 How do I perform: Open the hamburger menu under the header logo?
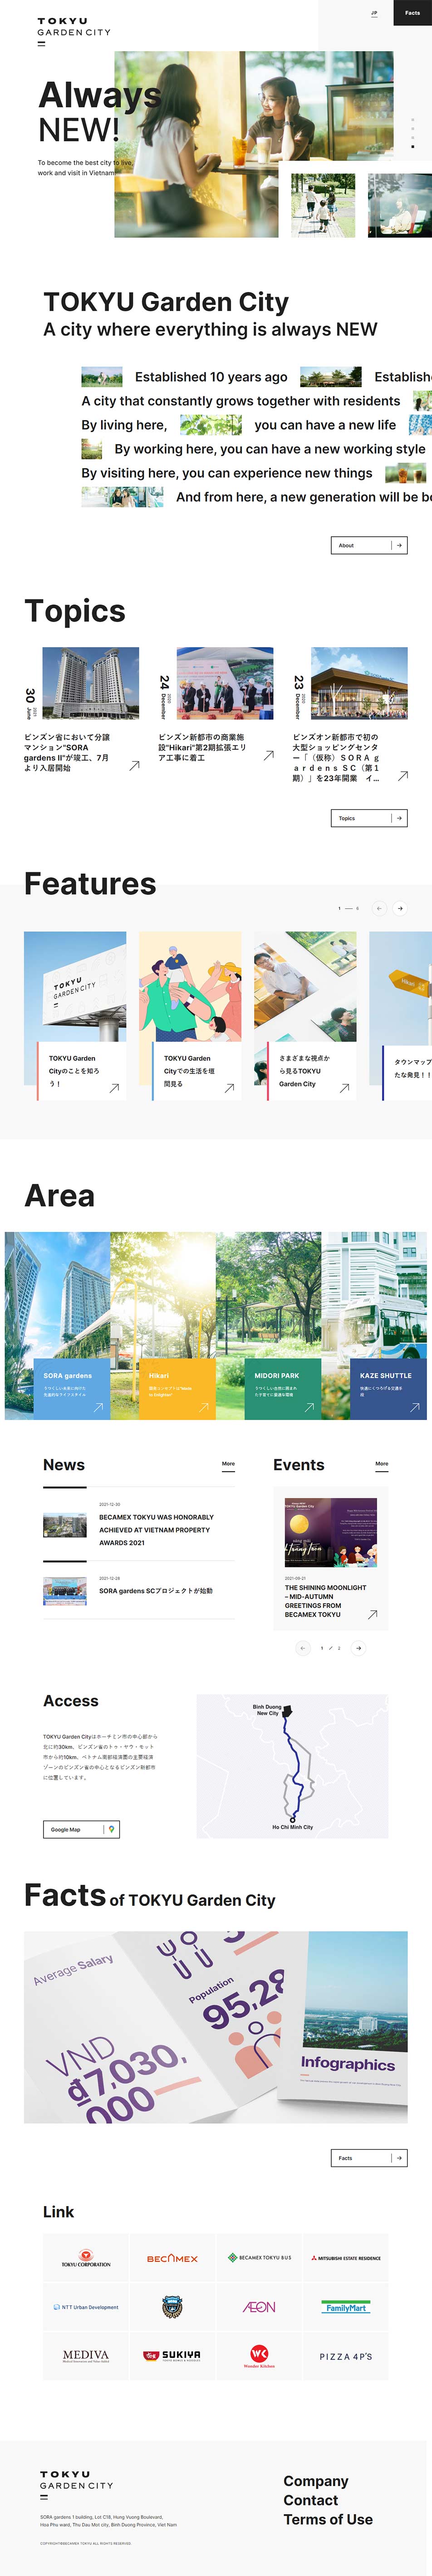pos(41,44)
